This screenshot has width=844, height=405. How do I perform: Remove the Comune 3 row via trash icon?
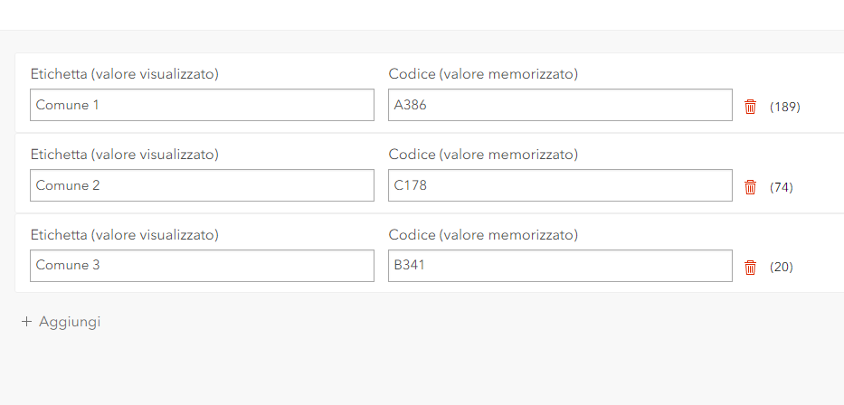[x=750, y=268]
